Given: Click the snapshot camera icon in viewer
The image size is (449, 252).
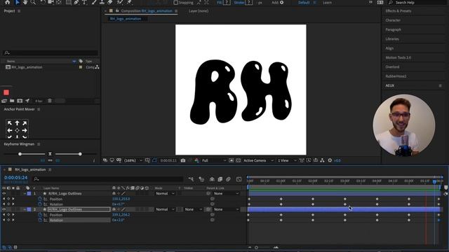Looking at the screenshot, I should (x=183, y=160).
